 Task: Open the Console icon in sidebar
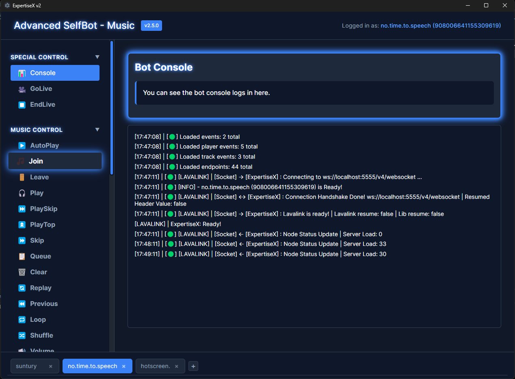22,73
